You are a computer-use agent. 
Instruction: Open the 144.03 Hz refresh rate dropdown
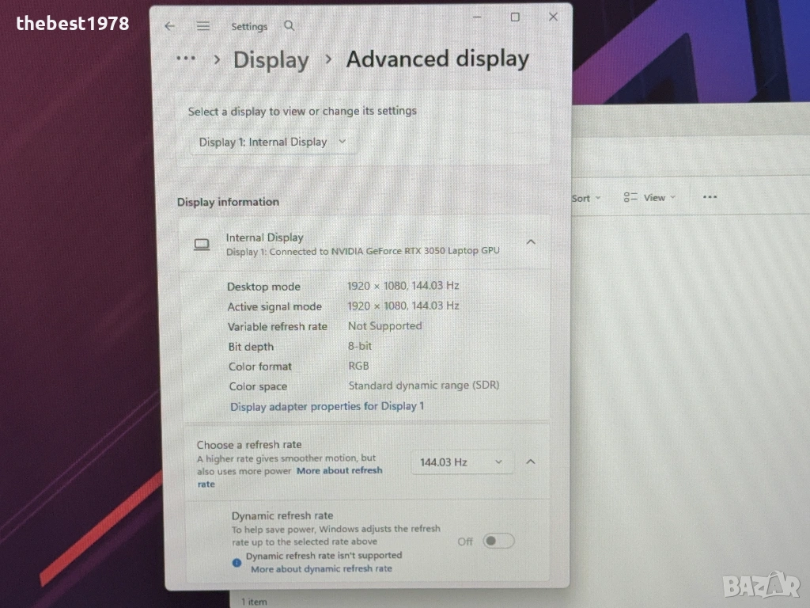462,462
